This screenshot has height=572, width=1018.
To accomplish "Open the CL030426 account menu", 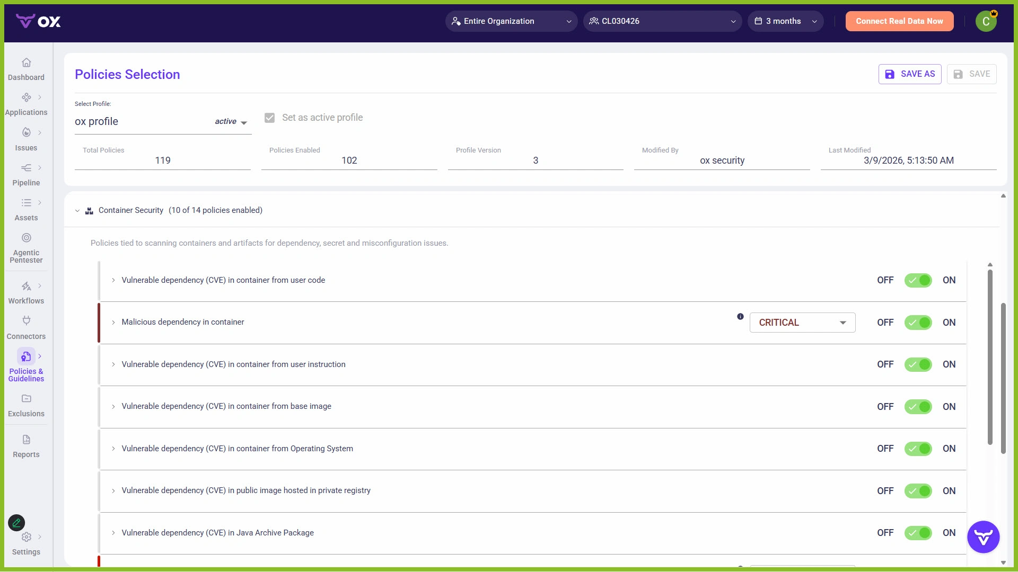I will tap(662, 21).
